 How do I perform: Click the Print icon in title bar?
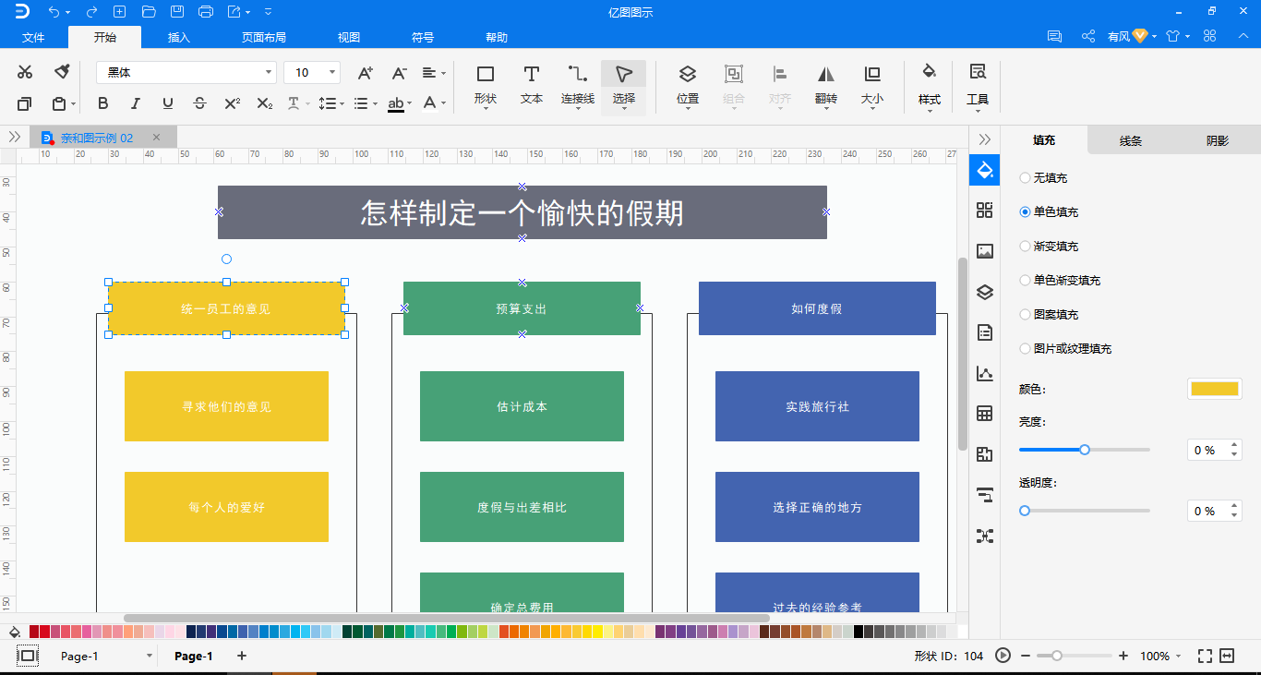click(x=206, y=11)
